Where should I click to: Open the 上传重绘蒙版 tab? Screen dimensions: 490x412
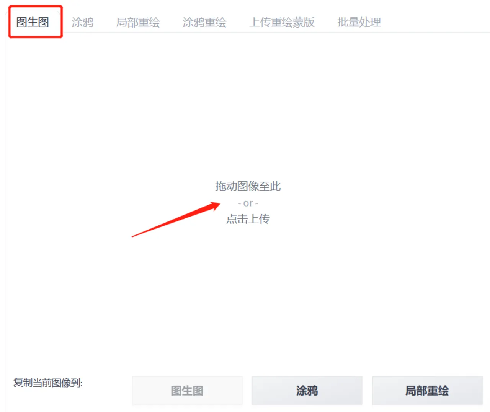click(282, 22)
